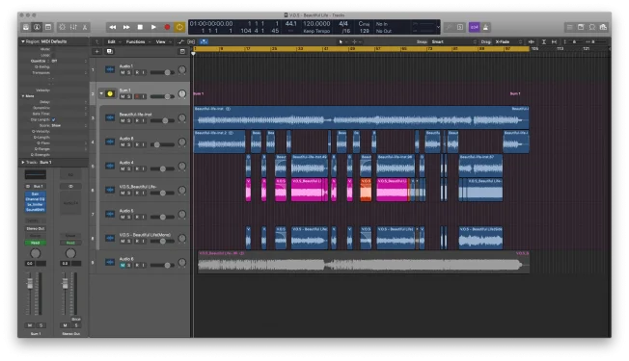Toggle the Flex show/hide button

tap(191, 41)
